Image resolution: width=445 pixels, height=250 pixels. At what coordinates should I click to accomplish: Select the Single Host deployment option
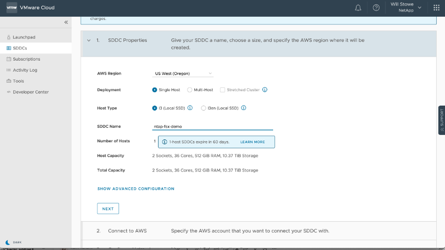[x=155, y=89]
